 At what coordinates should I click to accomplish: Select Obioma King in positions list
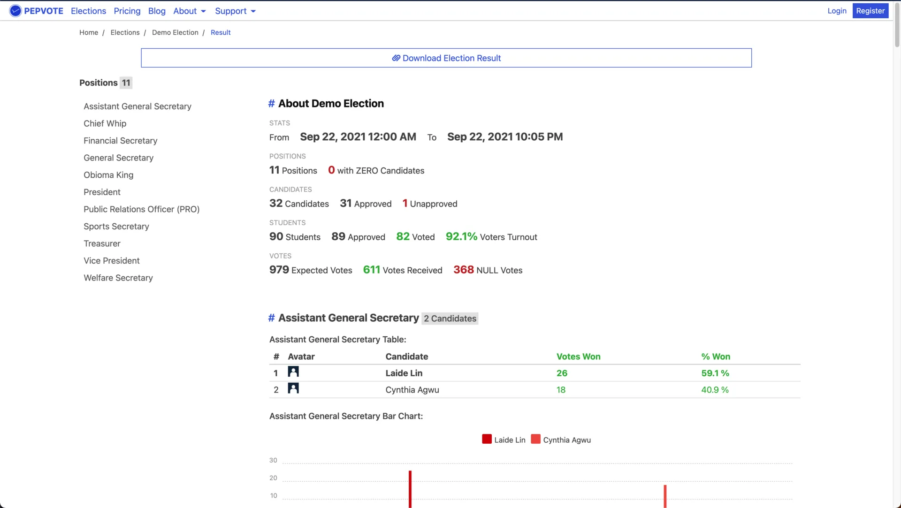point(108,175)
